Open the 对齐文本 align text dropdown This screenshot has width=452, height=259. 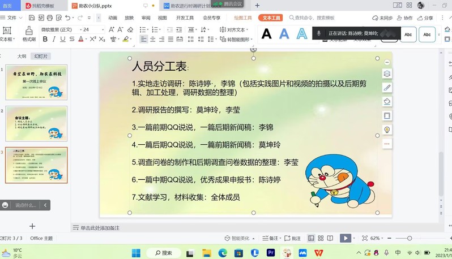click(x=234, y=29)
